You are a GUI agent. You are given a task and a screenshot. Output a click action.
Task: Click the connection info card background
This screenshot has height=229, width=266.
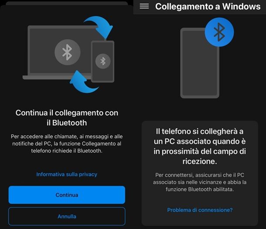(x=200, y=173)
